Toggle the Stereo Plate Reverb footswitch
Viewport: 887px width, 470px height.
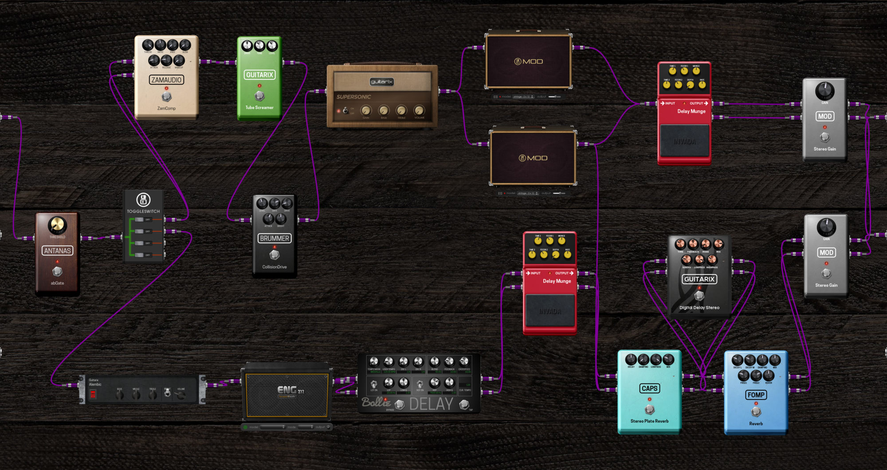(x=650, y=409)
